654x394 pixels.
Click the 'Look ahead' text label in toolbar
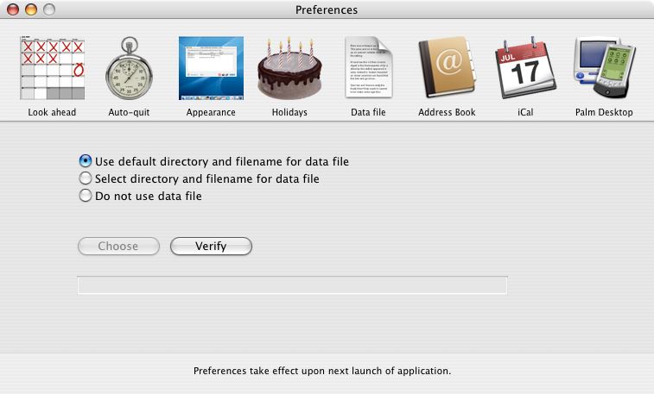52,112
